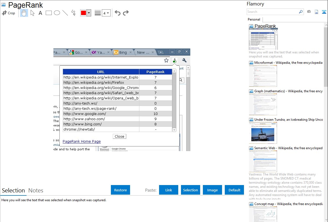This screenshot has height=222, width=328.
Task: Click the 'http://www.yahoo.com/' row in the table
Action: click(x=117, y=119)
